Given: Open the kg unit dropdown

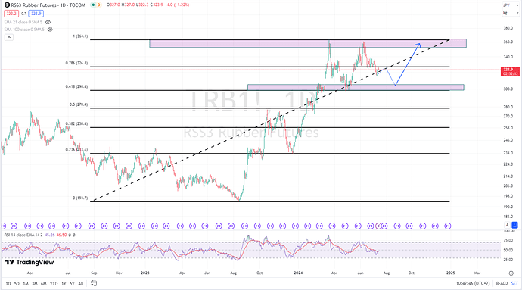Looking at the screenshot, I should [x=511, y=13].
